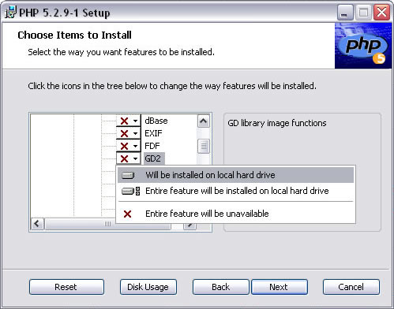The height and width of the screenshot is (309, 394).
Task: Open the GD2 feature install-state dropdown
Action: pyautogui.click(x=129, y=158)
